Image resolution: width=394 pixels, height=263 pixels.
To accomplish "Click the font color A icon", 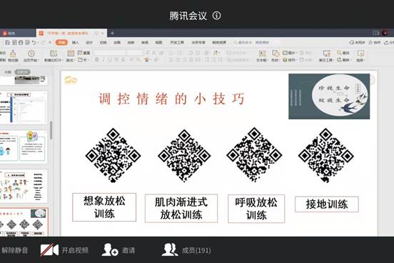I will coord(123,60).
